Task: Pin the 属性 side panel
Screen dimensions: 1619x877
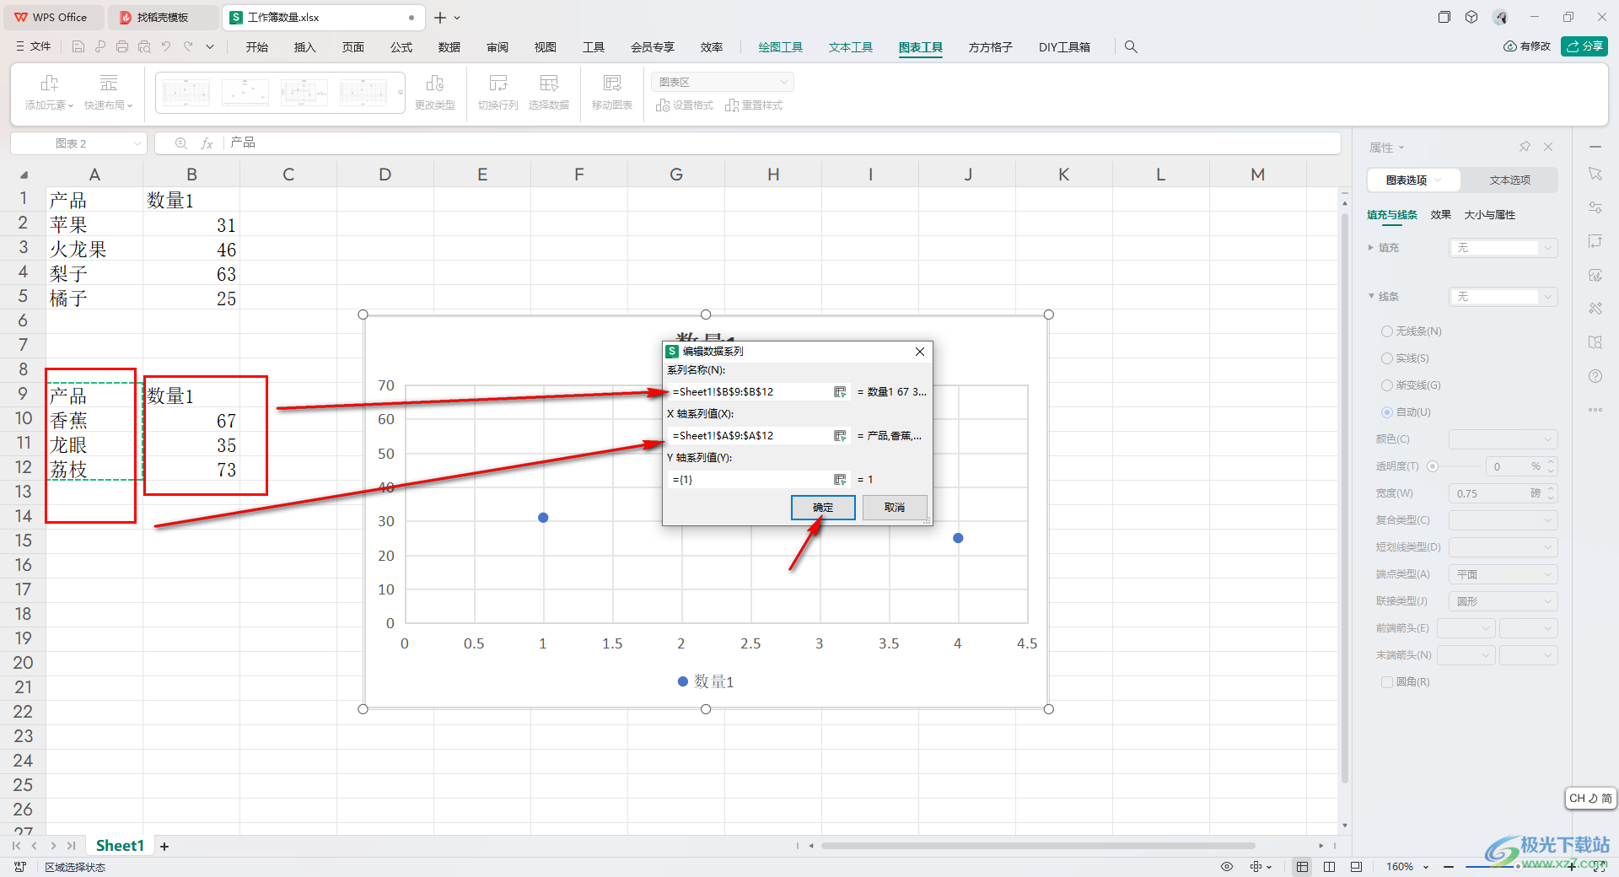Action: 1525,147
